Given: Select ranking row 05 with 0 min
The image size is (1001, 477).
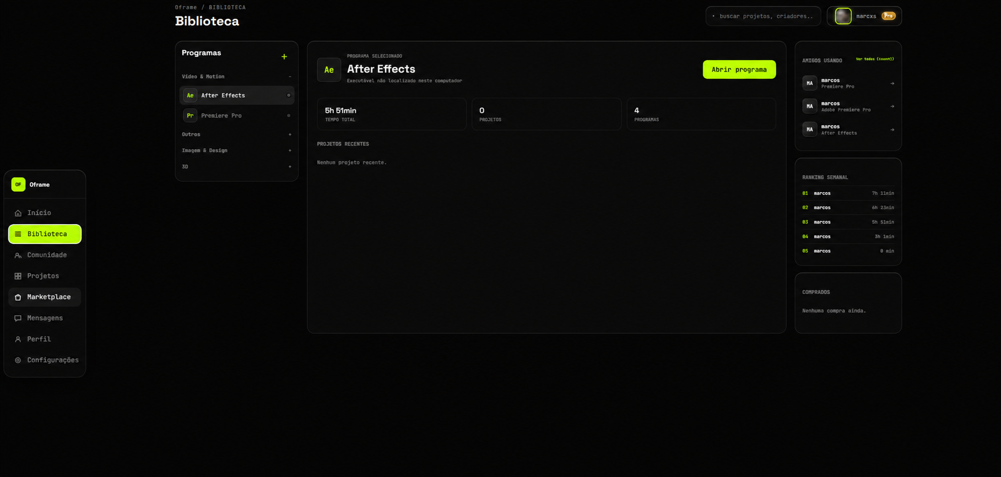Looking at the screenshot, I should [848, 251].
